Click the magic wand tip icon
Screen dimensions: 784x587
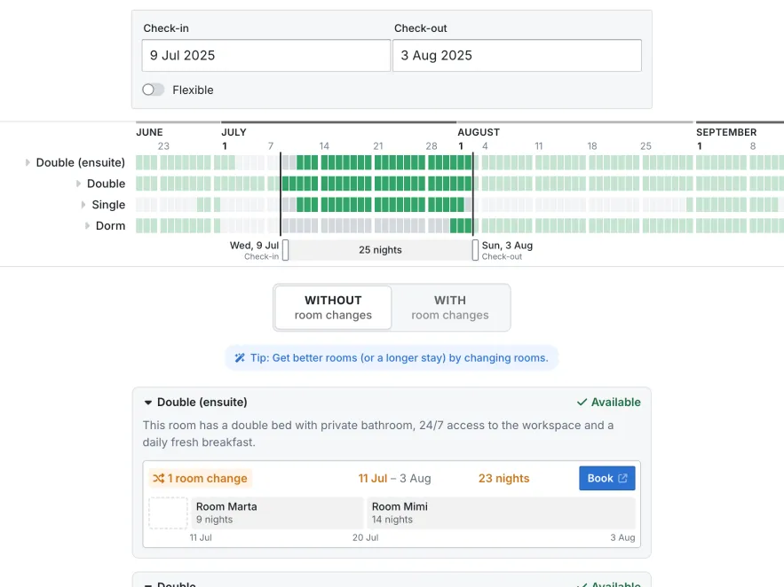(x=240, y=358)
